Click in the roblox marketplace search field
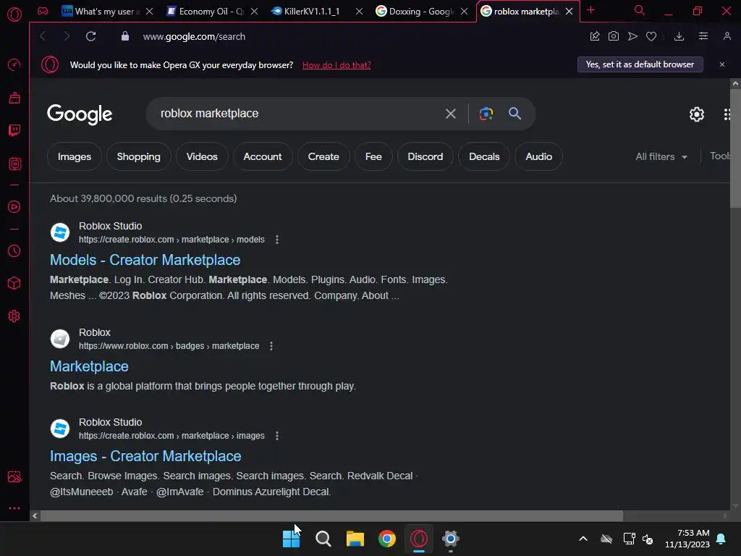 (297, 114)
